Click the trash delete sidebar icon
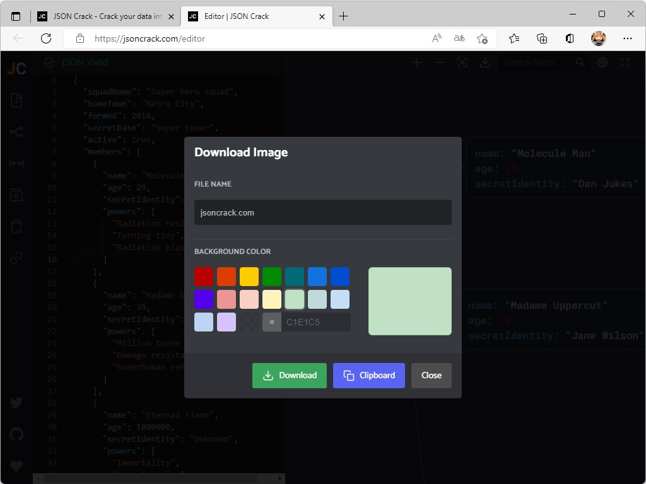This screenshot has height=484, width=646. coord(16,226)
